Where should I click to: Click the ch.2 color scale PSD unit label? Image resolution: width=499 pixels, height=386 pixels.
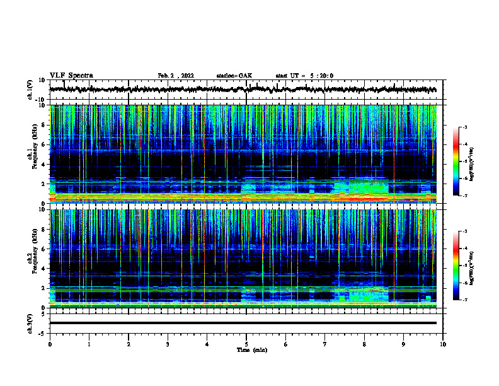471,268
